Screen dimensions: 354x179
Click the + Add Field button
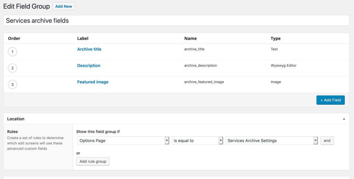pyautogui.click(x=330, y=100)
